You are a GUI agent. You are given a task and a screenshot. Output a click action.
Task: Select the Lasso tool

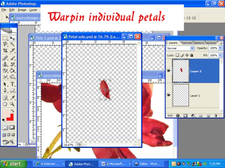[x=5, y=44]
